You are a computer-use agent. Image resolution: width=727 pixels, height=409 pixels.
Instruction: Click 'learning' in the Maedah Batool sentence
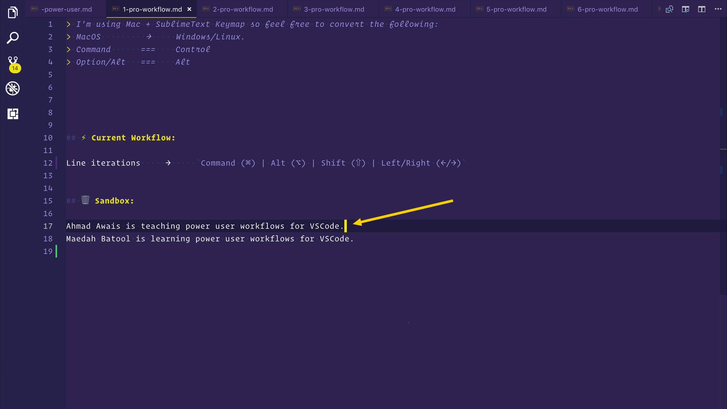170,239
